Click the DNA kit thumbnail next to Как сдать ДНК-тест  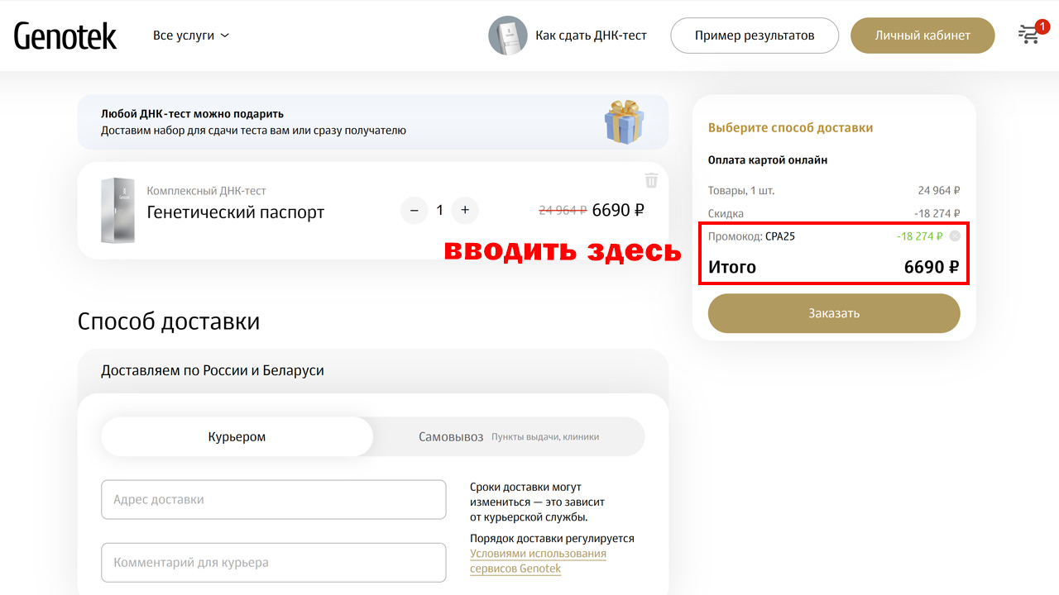(x=508, y=36)
